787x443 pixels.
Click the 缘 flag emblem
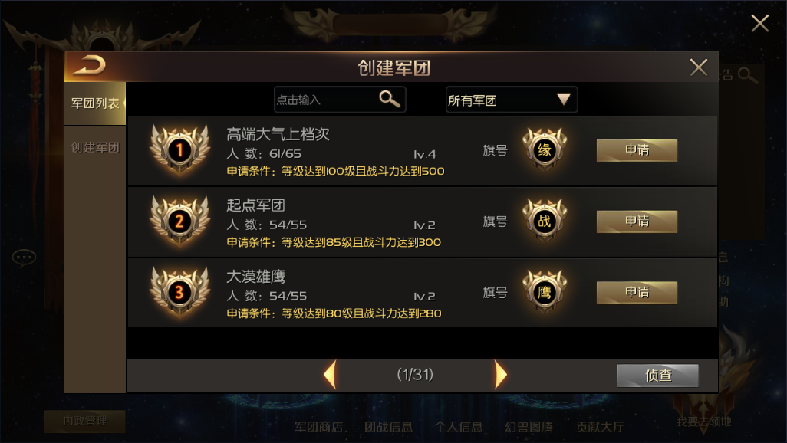pyautogui.click(x=545, y=149)
